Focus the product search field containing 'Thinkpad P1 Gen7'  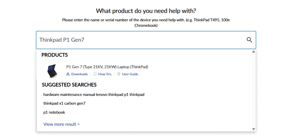click(141, 40)
